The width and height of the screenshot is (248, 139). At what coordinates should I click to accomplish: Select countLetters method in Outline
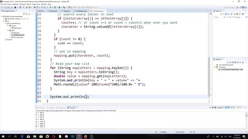231,69
